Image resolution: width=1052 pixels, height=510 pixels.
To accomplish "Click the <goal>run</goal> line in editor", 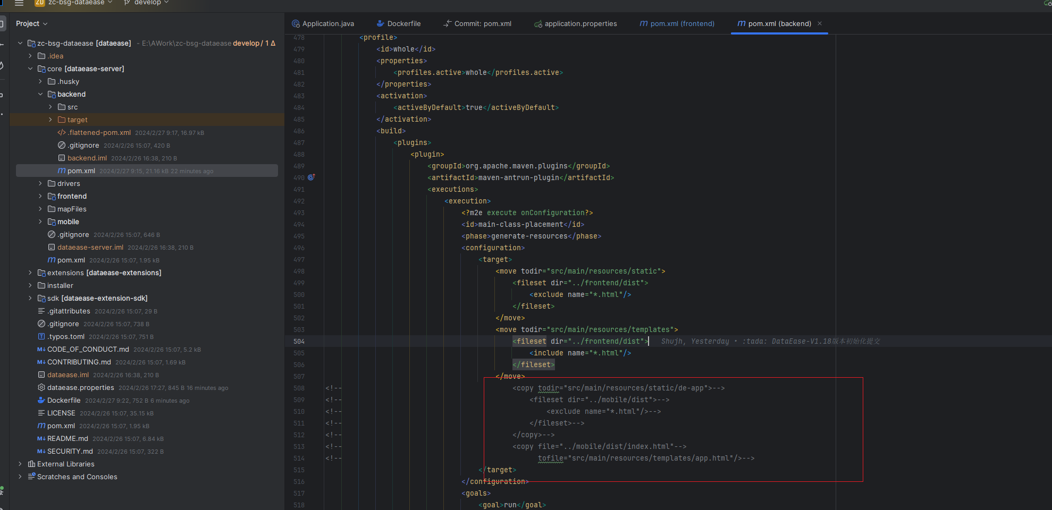I will pyautogui.click(x=512, y=505).
